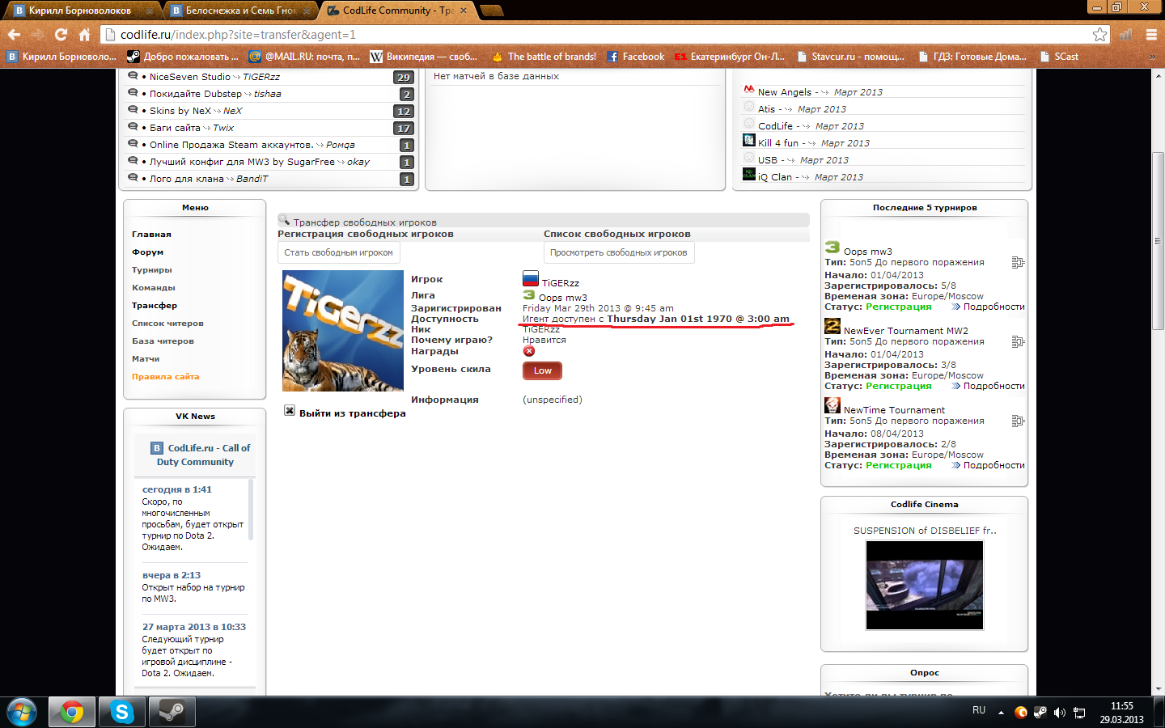Click NewTime Tournament logo icon
1165x728 pixels.
[x=832, y=405]
